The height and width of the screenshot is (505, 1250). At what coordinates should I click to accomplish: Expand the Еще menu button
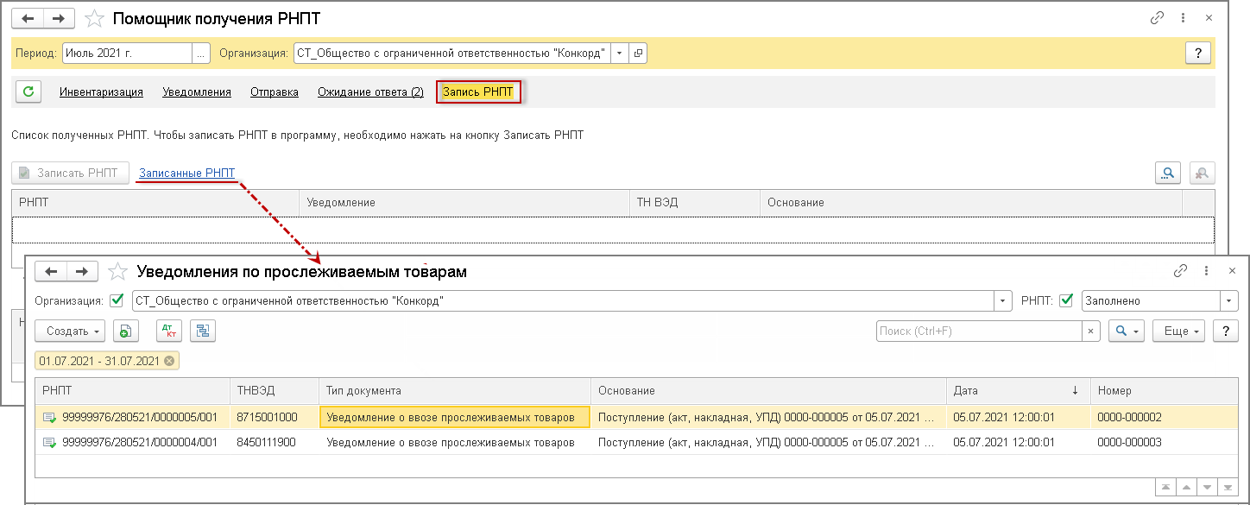point(1177,331)
